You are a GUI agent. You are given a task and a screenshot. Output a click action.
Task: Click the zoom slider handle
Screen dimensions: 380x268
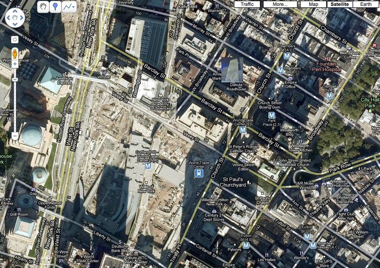15,80
